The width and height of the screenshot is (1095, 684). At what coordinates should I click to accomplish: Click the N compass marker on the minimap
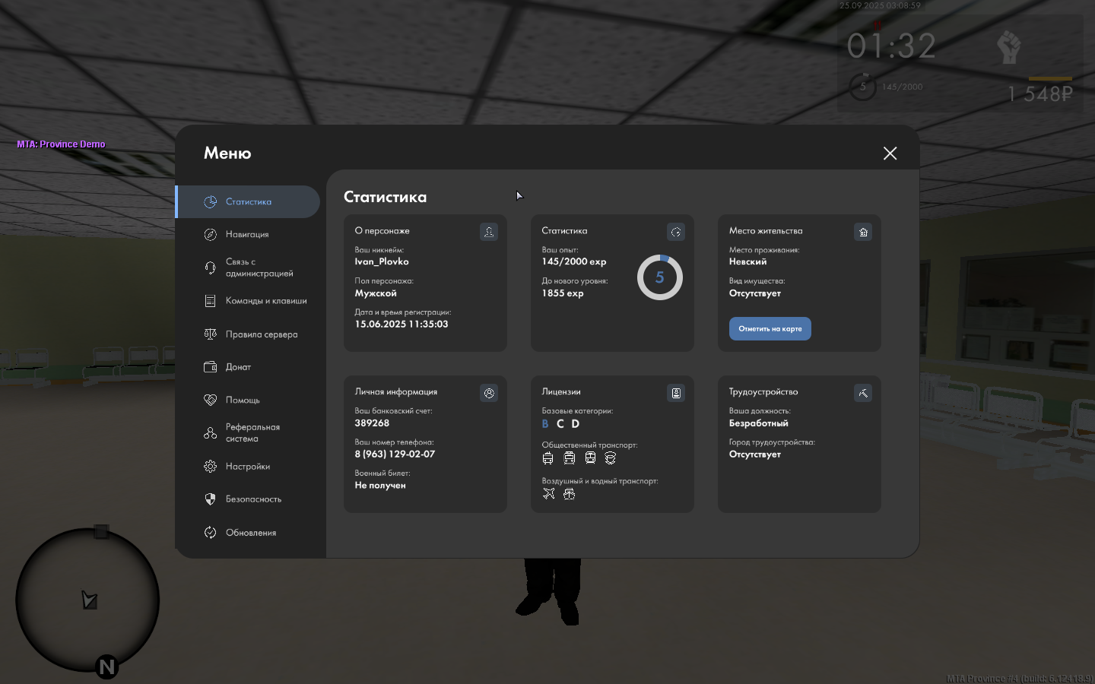pyautogui.click(x=106, y=667)
